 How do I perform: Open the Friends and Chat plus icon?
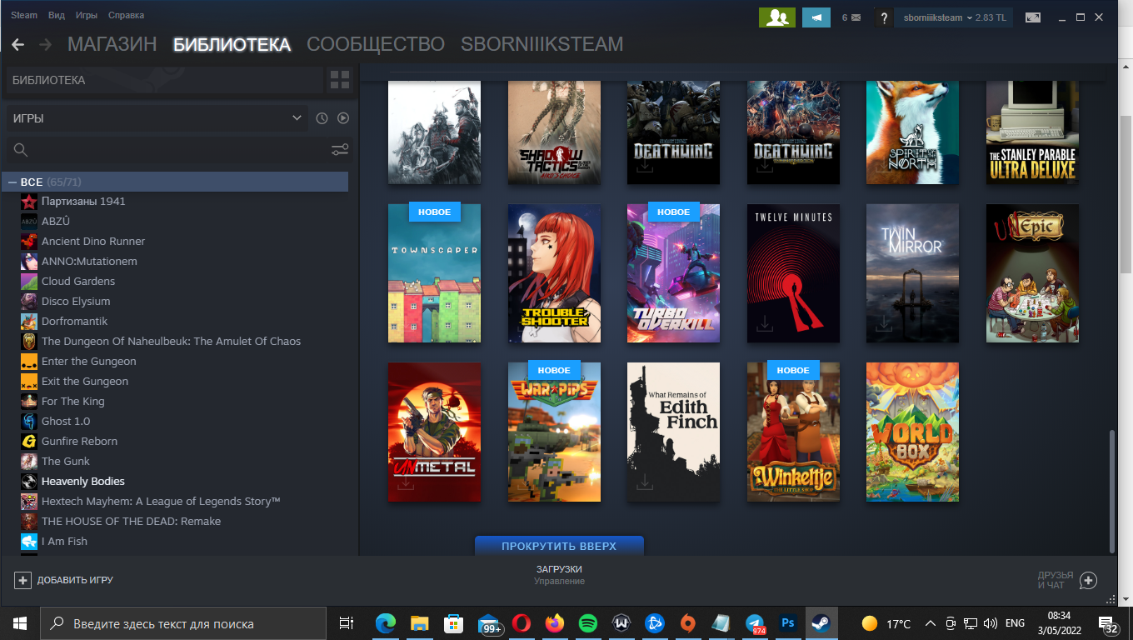tap(1088, 580)
